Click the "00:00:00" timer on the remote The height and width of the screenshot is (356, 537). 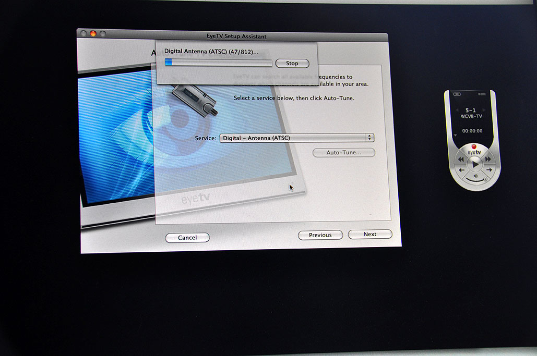472,131
